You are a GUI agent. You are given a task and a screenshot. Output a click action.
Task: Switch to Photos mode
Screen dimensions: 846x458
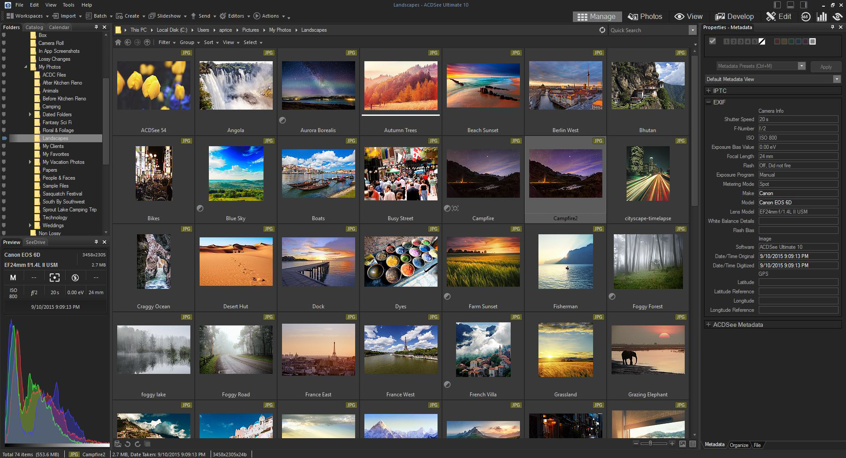[x=645, y=17]
